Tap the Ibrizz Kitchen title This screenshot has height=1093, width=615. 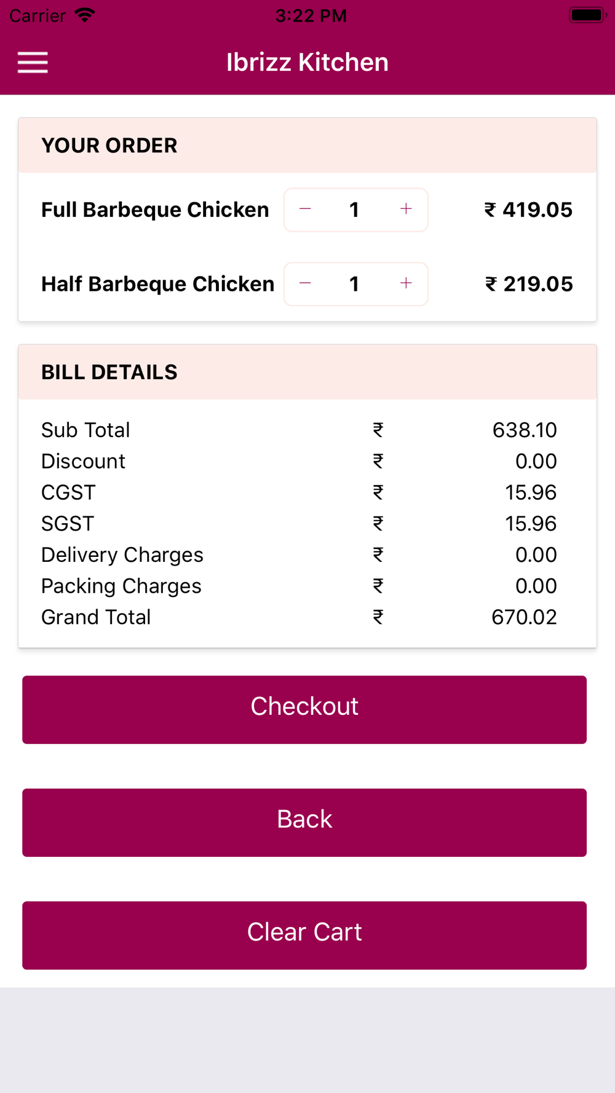tap(307, 62)
